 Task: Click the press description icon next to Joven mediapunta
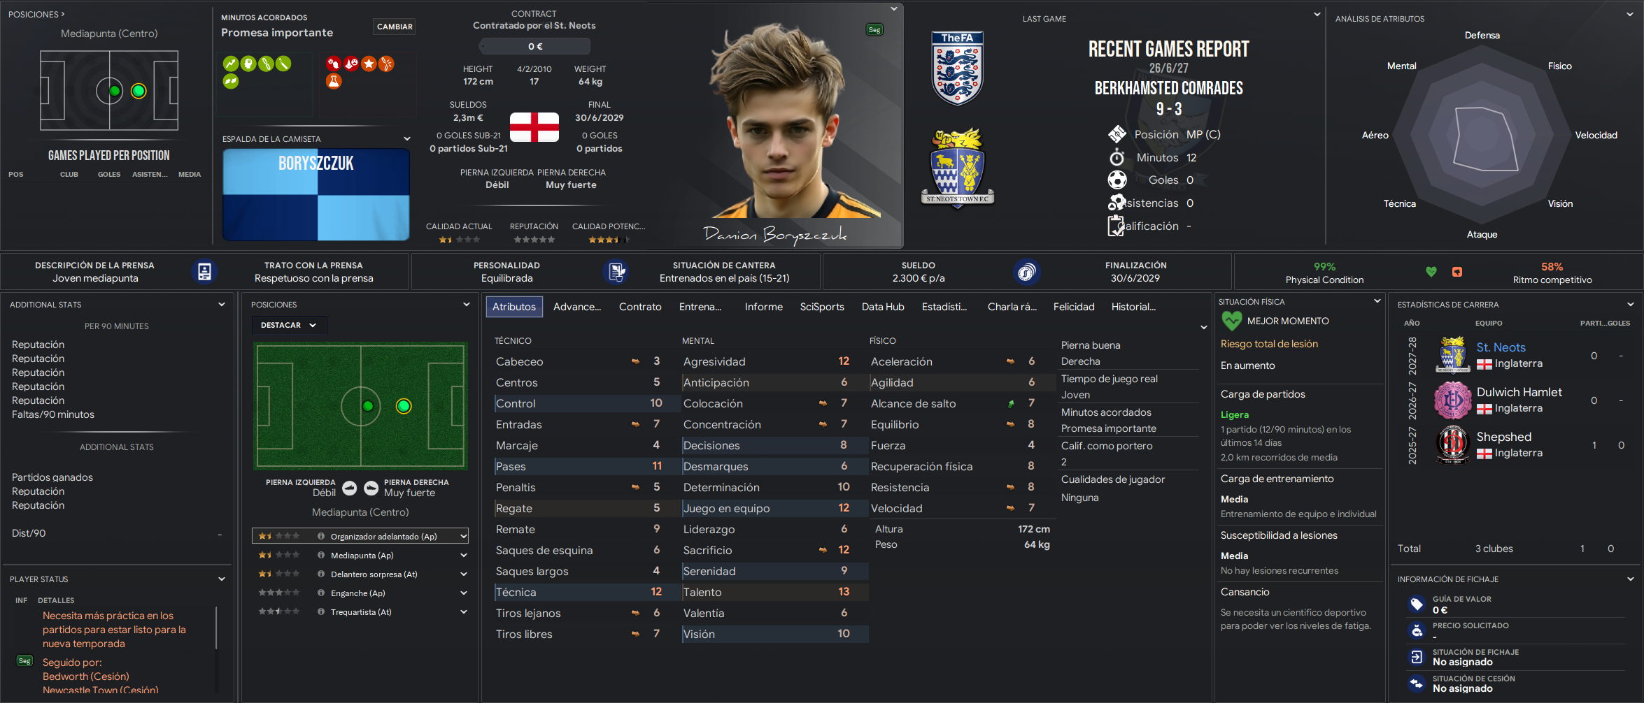204,272
